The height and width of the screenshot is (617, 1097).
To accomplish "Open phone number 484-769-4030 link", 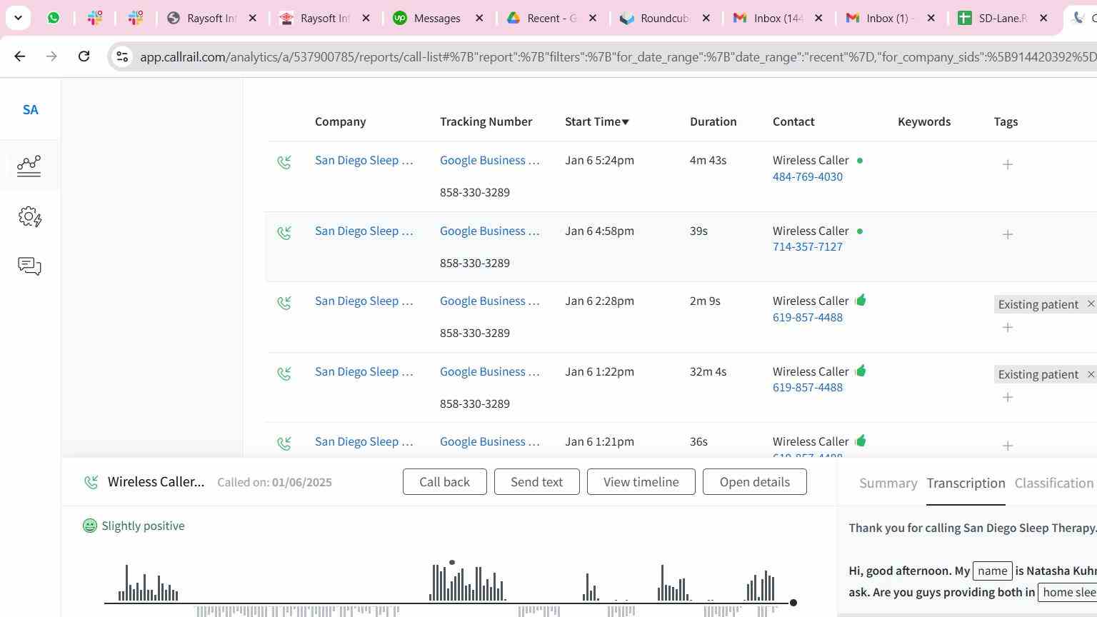I will [x=807, y=177].
